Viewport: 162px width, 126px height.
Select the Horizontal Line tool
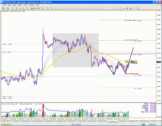106,8
